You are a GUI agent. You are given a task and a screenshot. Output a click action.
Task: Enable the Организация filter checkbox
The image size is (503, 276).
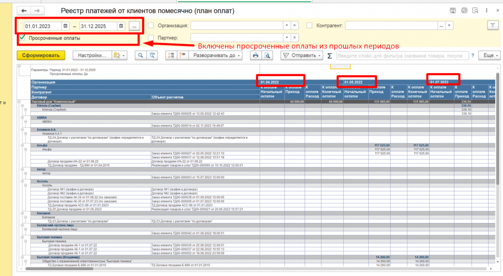tap(151, 26)
